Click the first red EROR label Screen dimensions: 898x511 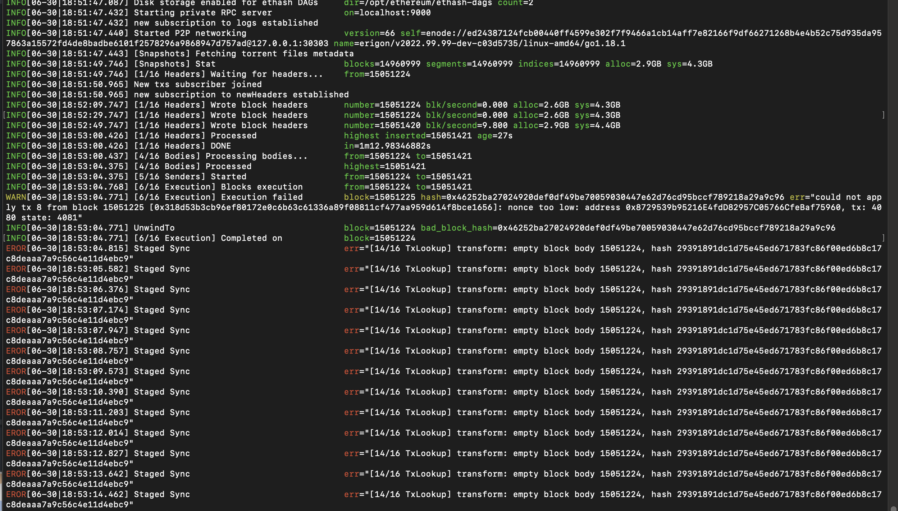pyautogui.click(x=16, y=249)
